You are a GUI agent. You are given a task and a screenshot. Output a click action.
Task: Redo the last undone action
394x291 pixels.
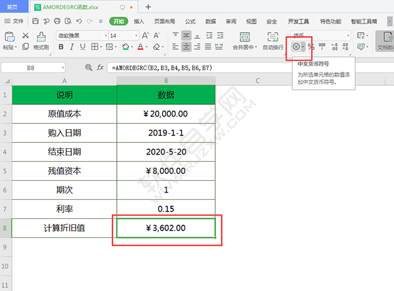click(89, 22)
